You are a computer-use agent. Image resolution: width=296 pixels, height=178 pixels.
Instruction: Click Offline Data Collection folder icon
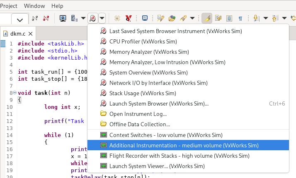104,124
